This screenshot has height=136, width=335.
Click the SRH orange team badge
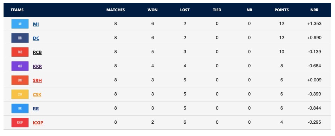[20, 80]
